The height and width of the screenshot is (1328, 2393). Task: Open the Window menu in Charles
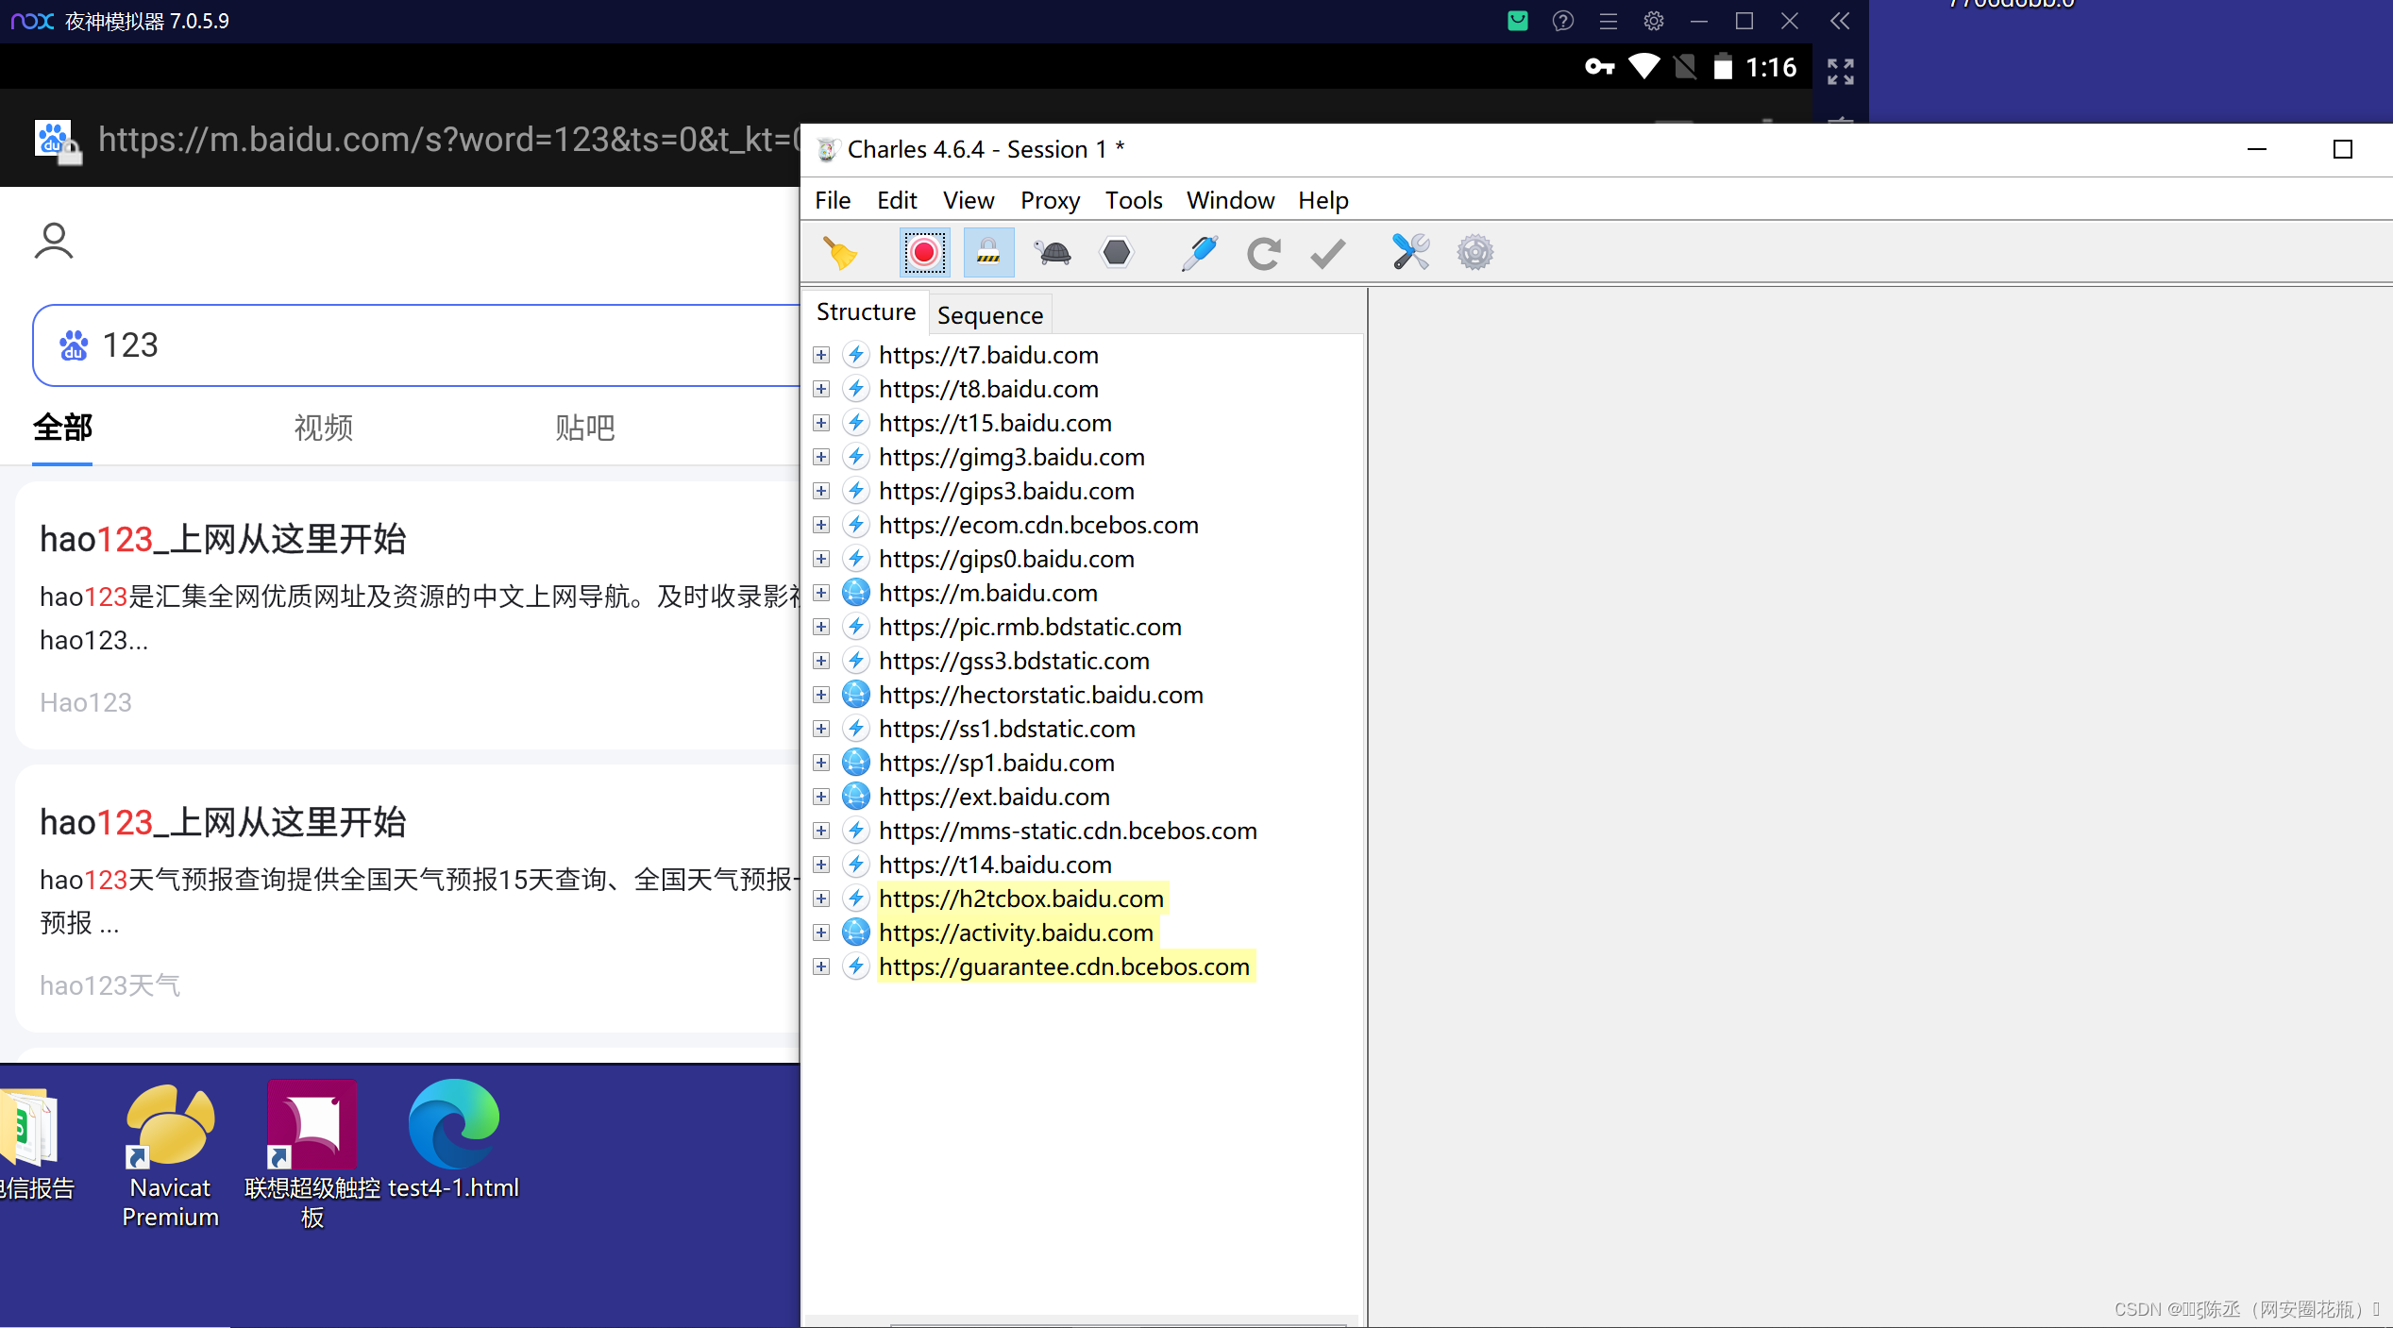[x=1230, y=200]
